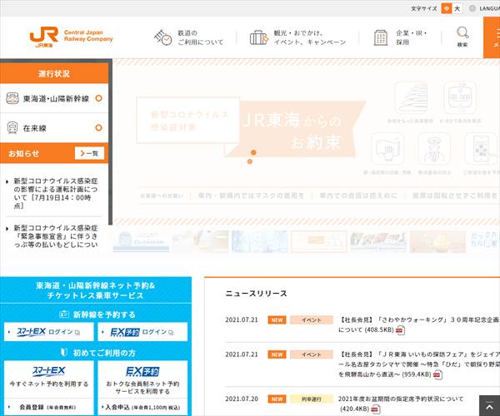Click 会員登録 (年会費無料) link

click(x=49, y=407)
